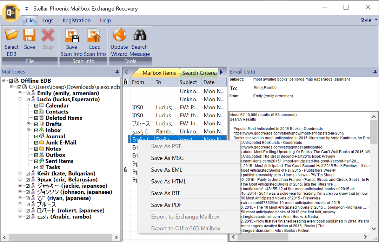Collapse the Lucio mailbox node
Viewport: 379px width, 242px height.
(20, 99)
